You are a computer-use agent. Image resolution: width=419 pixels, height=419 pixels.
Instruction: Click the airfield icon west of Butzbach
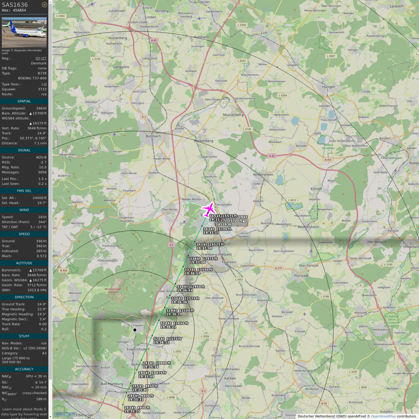114,134
